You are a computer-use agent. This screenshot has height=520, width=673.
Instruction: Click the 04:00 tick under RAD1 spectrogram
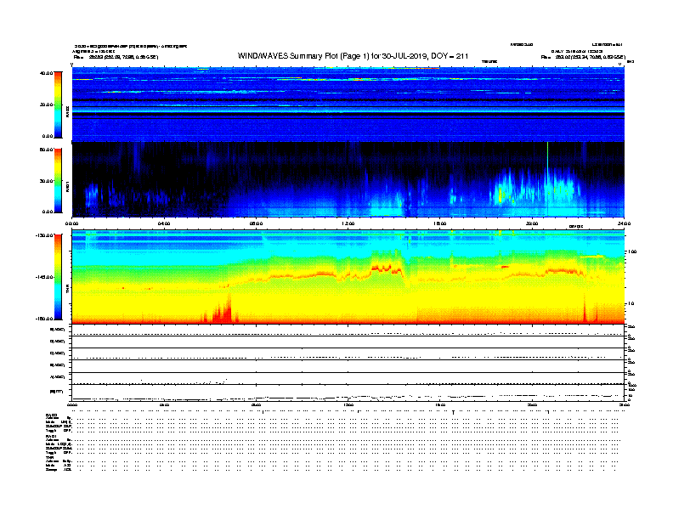(x=164, y=223)
